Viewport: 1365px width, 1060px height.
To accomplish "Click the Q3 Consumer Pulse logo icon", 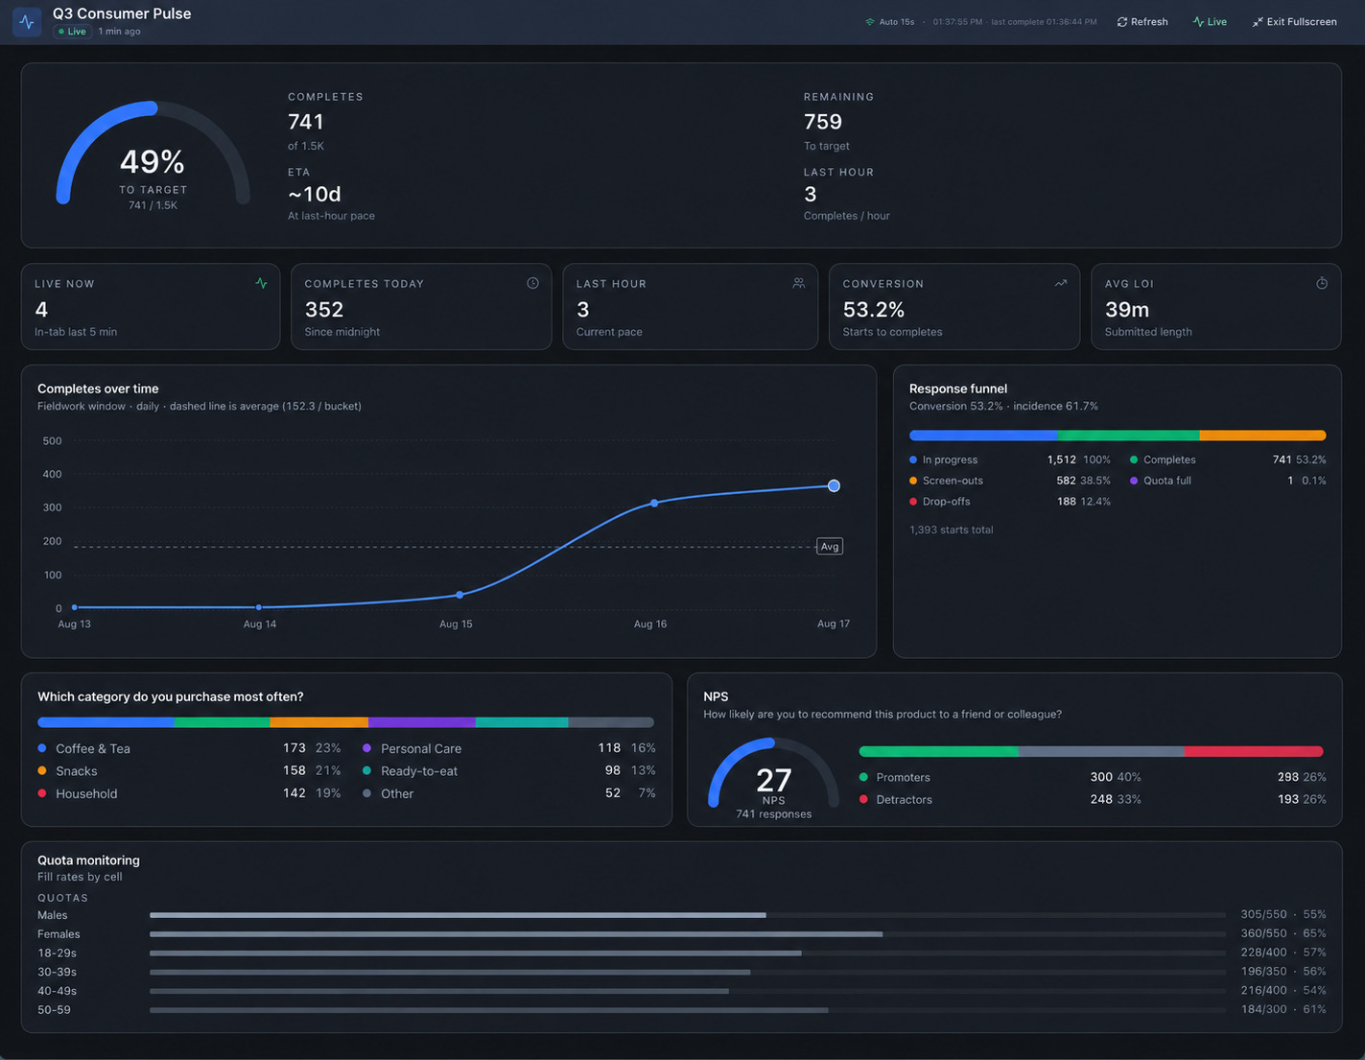I will click(27, 21).
